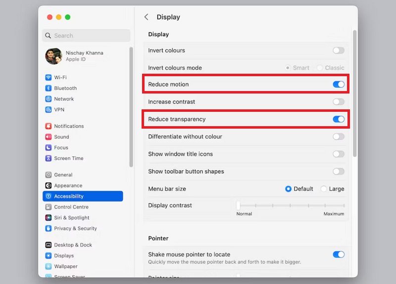Open Notifications using the bell icon
Screen dimensions: 396x284
49,126
